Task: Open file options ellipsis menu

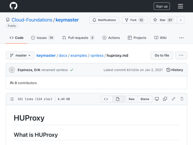Action: click(181, 55)
